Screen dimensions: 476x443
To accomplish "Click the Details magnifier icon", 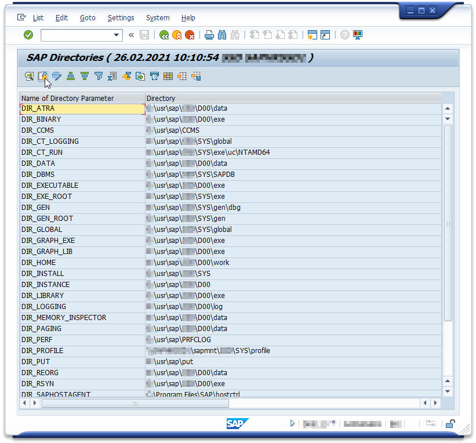I will pyautogui.click(x=29, y=76).
